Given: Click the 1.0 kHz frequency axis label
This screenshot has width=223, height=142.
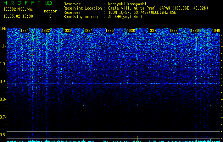Looking at the screenshot, I should pos(3,64).
